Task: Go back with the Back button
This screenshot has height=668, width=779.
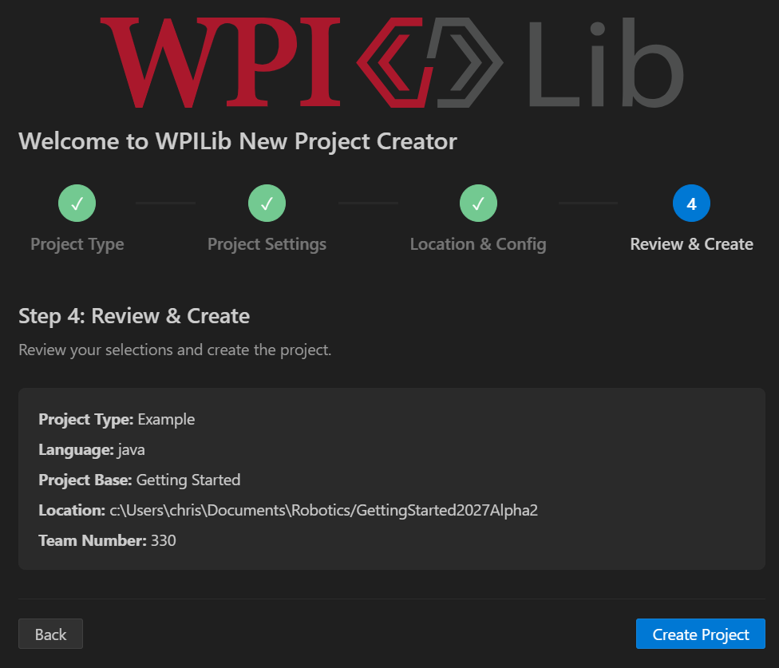Action: (50, 634)
